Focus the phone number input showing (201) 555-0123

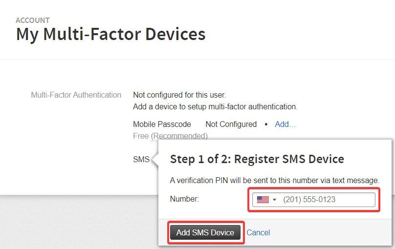point(314,200)
